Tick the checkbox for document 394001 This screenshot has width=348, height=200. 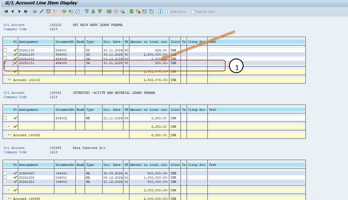tap(5, 54)
